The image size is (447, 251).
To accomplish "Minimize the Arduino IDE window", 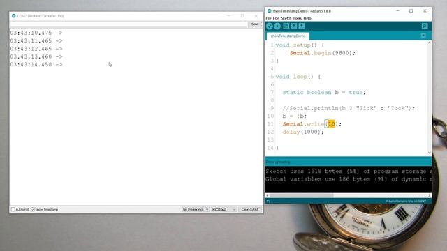I will (397, 11).
